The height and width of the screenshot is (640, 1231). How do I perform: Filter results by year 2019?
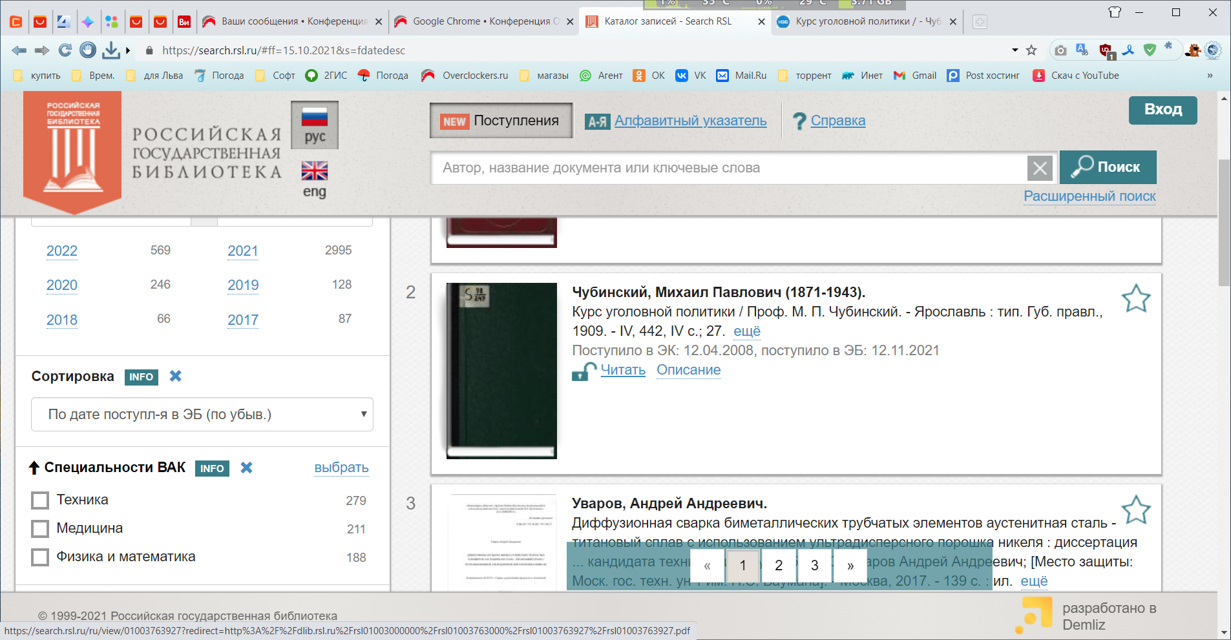(243, 285)
